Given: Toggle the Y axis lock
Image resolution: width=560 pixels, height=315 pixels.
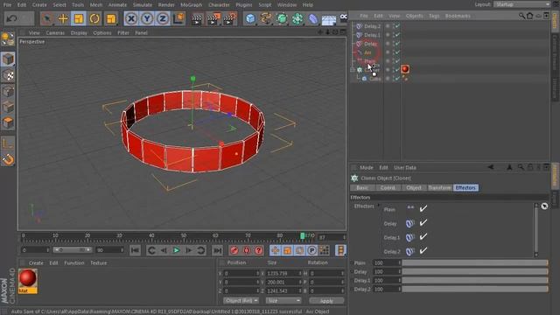Looking at the screenshot, I should click(147, 18).
